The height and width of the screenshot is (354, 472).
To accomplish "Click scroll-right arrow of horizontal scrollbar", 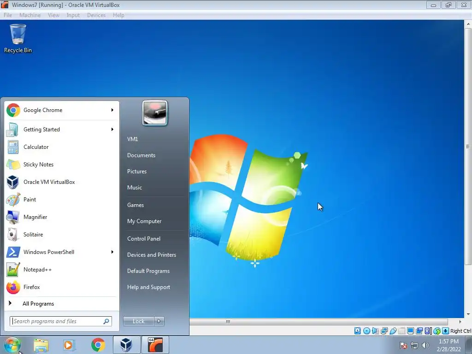I will (x=460, y=322).
